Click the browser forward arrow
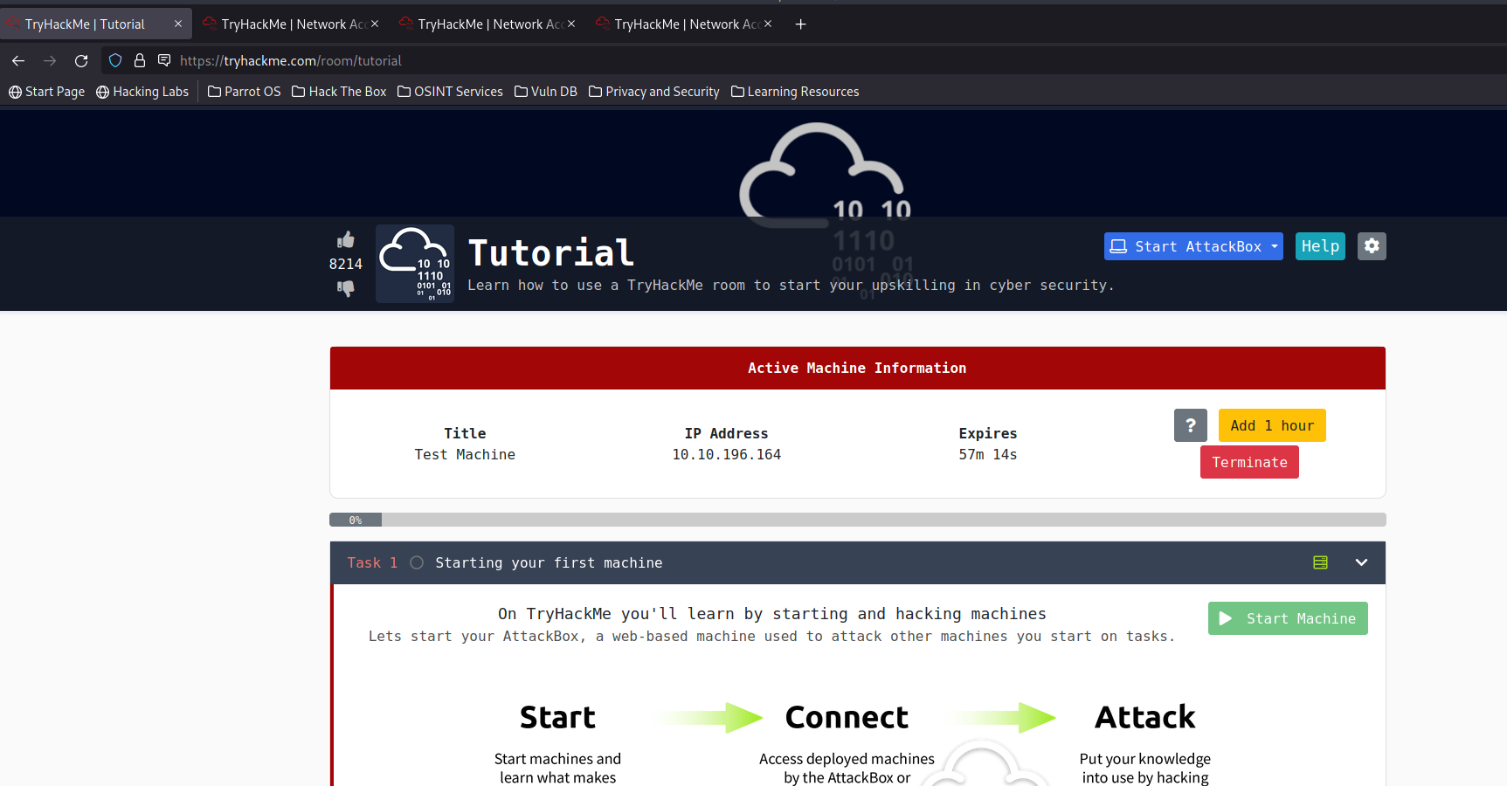Image resolution: width=1507 pixels, height=786 pixels. [x=50, y=60]
